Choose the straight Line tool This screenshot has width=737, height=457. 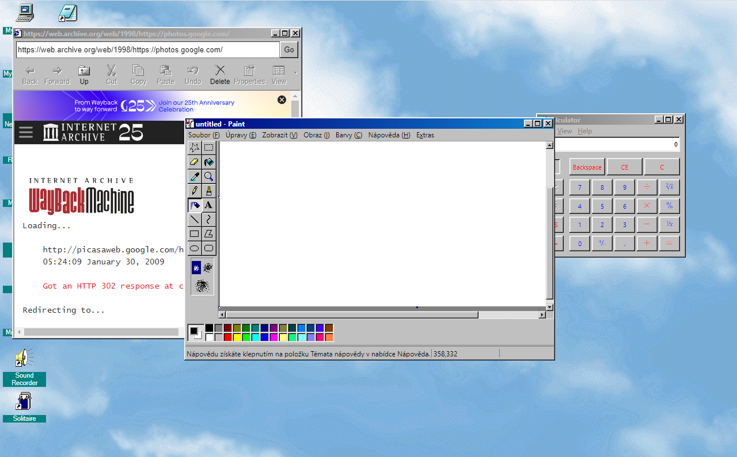click(x=195, y=220)
